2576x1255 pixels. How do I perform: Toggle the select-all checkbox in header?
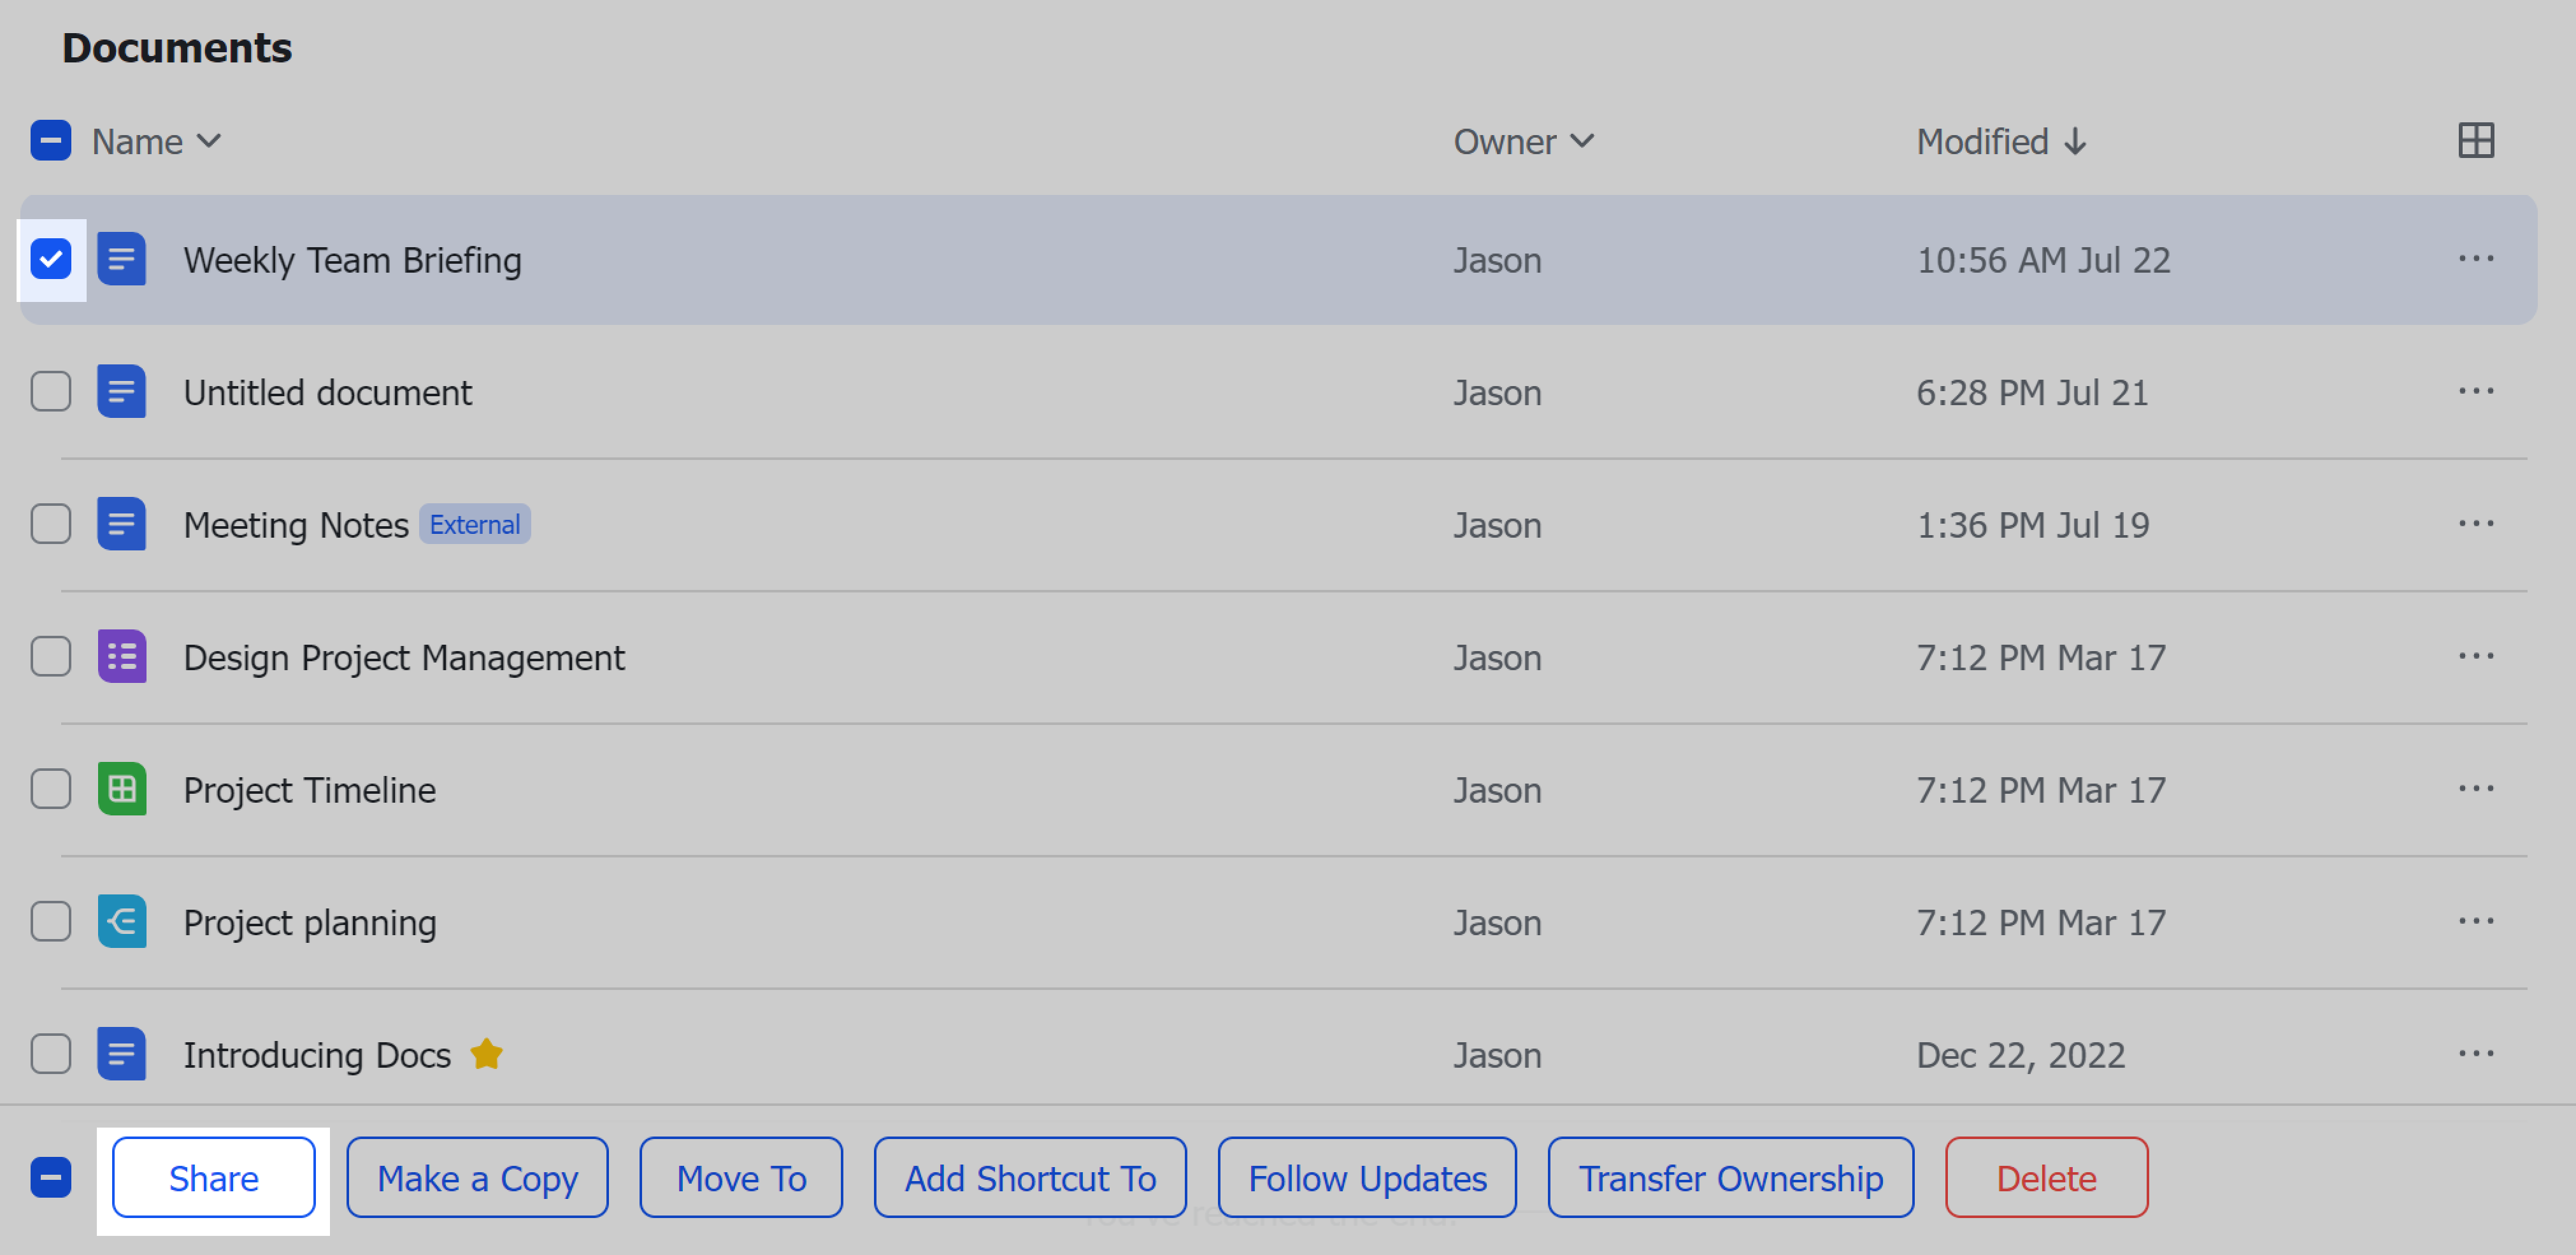point(51,141)
